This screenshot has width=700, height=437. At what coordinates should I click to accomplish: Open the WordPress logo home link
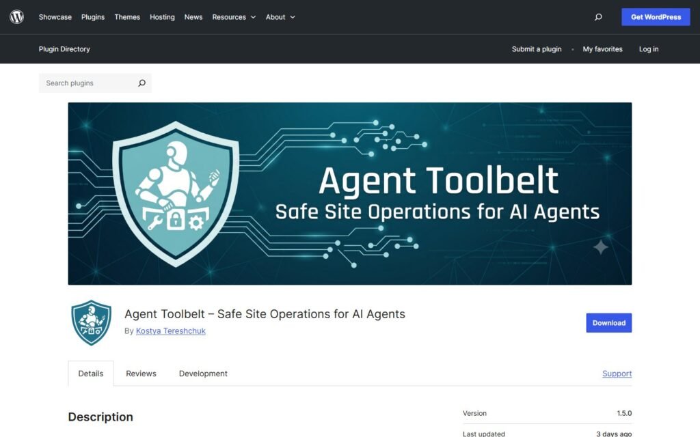[16, 17]
